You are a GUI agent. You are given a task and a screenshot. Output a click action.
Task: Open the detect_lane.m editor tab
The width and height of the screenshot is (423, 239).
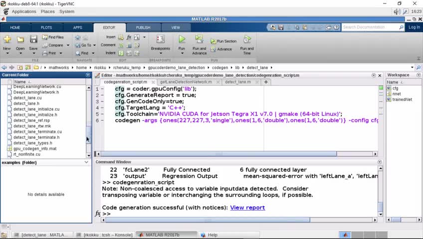click(x=237, y=82)
